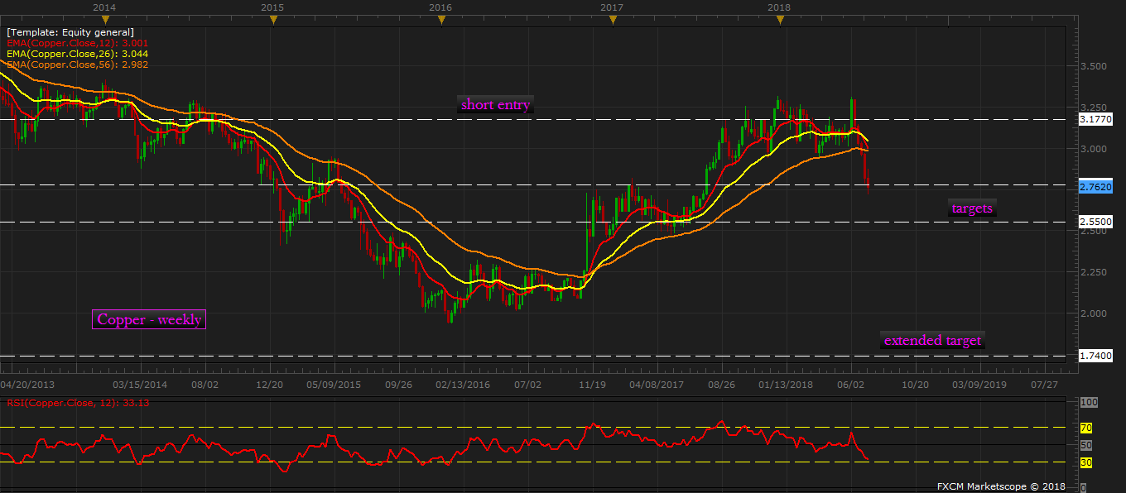
Task: Select the 2017 year triangle marker
Action: pyautogui.click(x=613, y=20)
